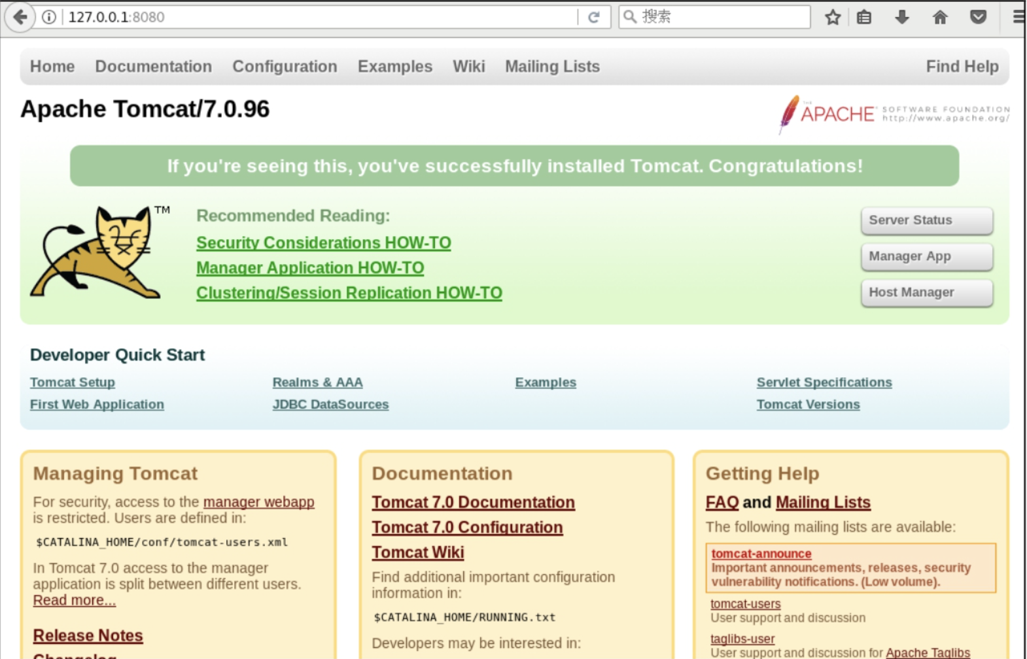Image resolution: width=1027 pixels, height=659 pixels.
Task: Open the Configuration navigation item
Action: point(285,67)
